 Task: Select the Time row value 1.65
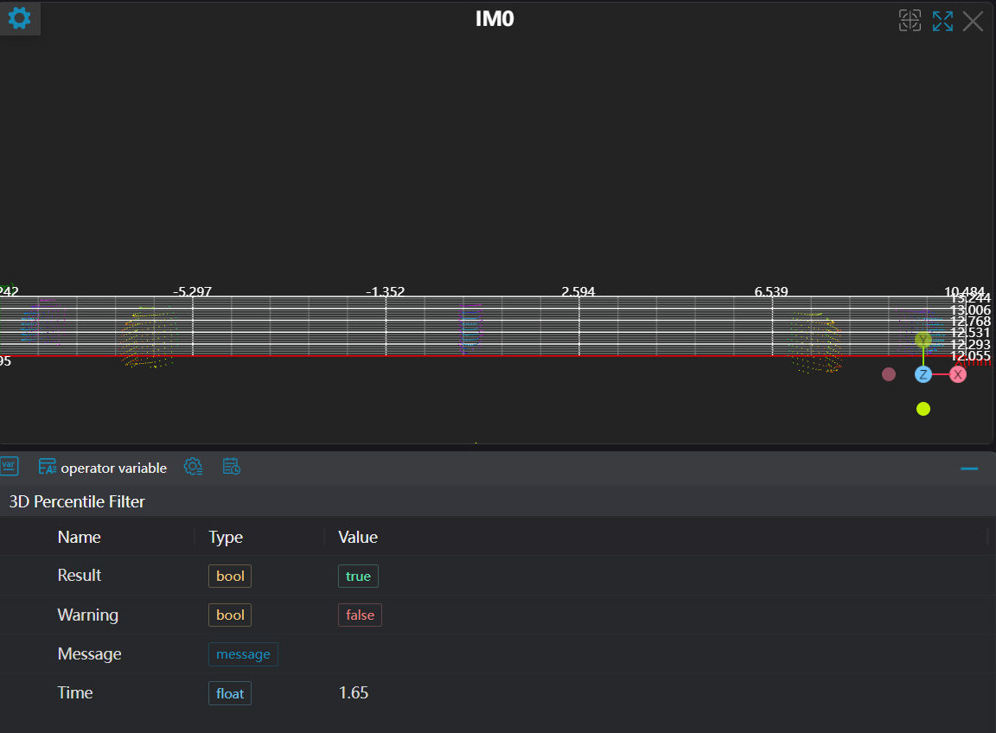354,693
